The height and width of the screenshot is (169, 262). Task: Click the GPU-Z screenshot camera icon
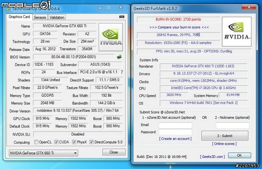122,17
